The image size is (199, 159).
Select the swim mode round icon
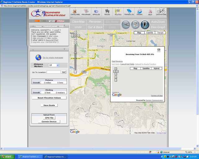click(126, 25)
